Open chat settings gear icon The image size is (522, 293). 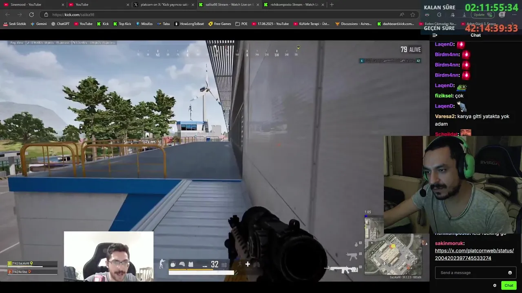[x=495, y=285]
